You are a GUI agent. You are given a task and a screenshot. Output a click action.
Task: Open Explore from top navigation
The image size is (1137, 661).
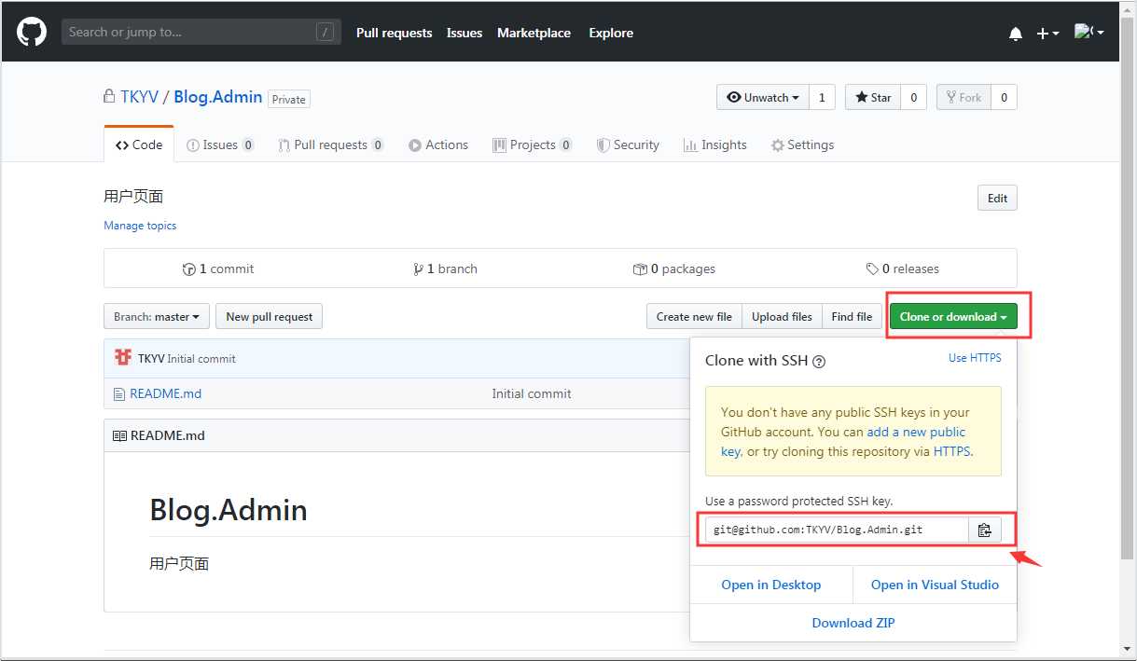(x=611, y=33)
